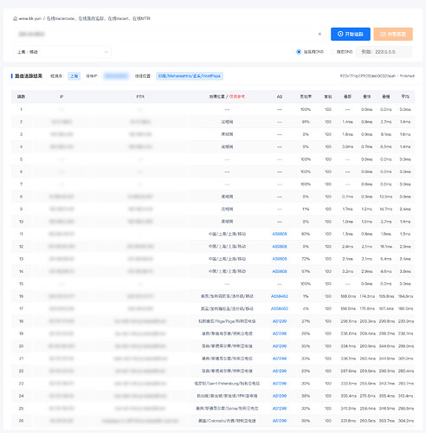Open the AS9808 link in hop 12
Image resolution: width=426 pixels, height=433 pixels.
[x=280, y=246]
